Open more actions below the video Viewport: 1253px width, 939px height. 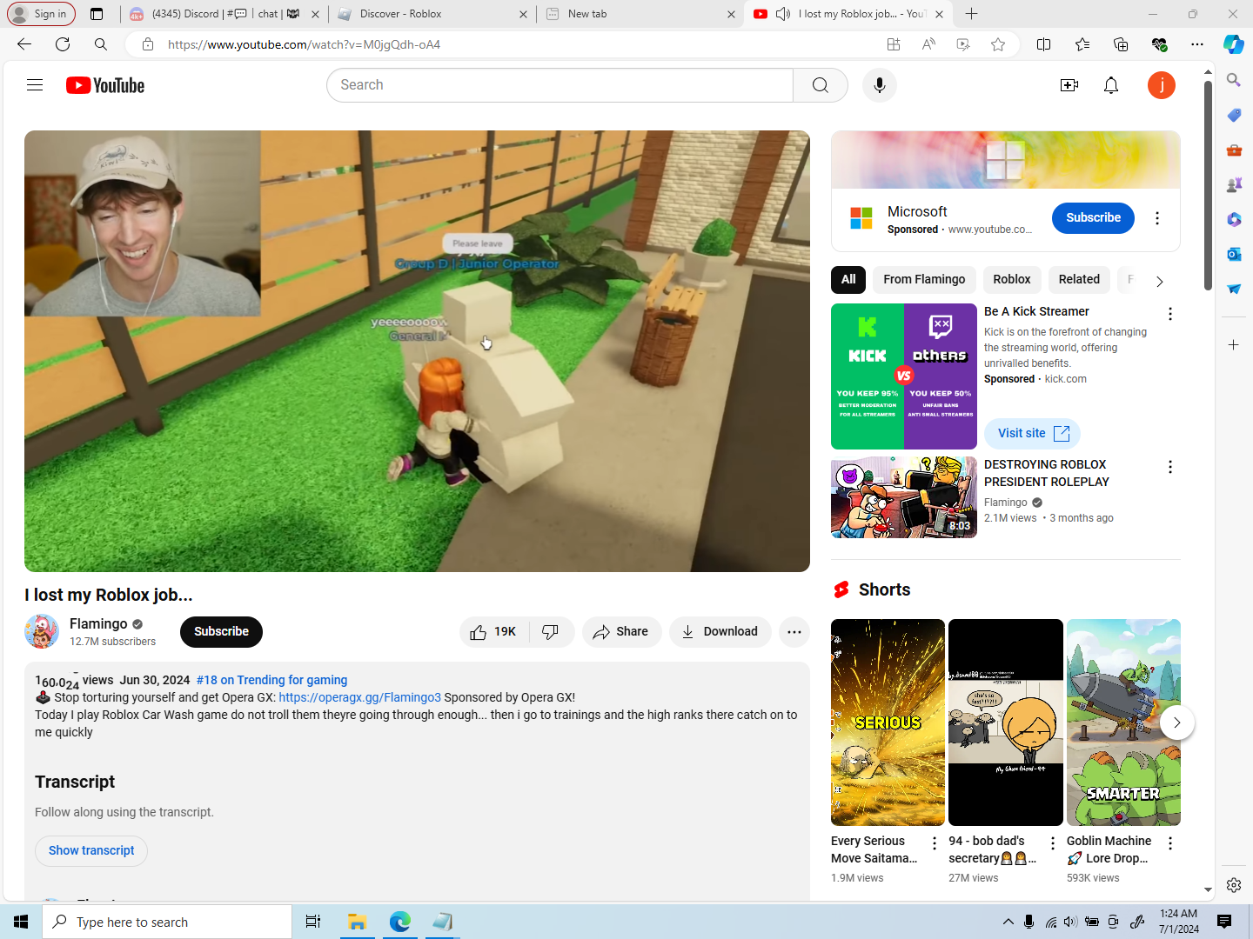[x=794, y=632]
